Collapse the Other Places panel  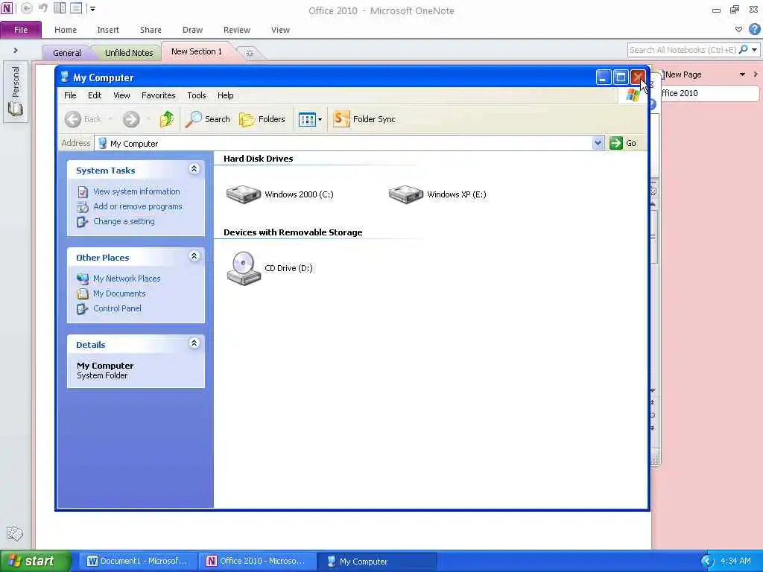click(194, 256)
